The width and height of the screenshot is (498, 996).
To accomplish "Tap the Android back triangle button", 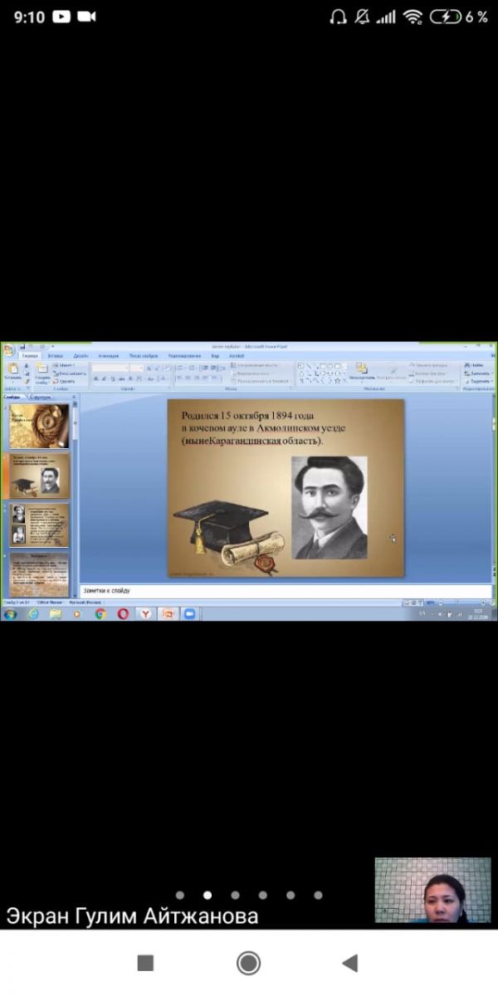I will pos(350,963).
